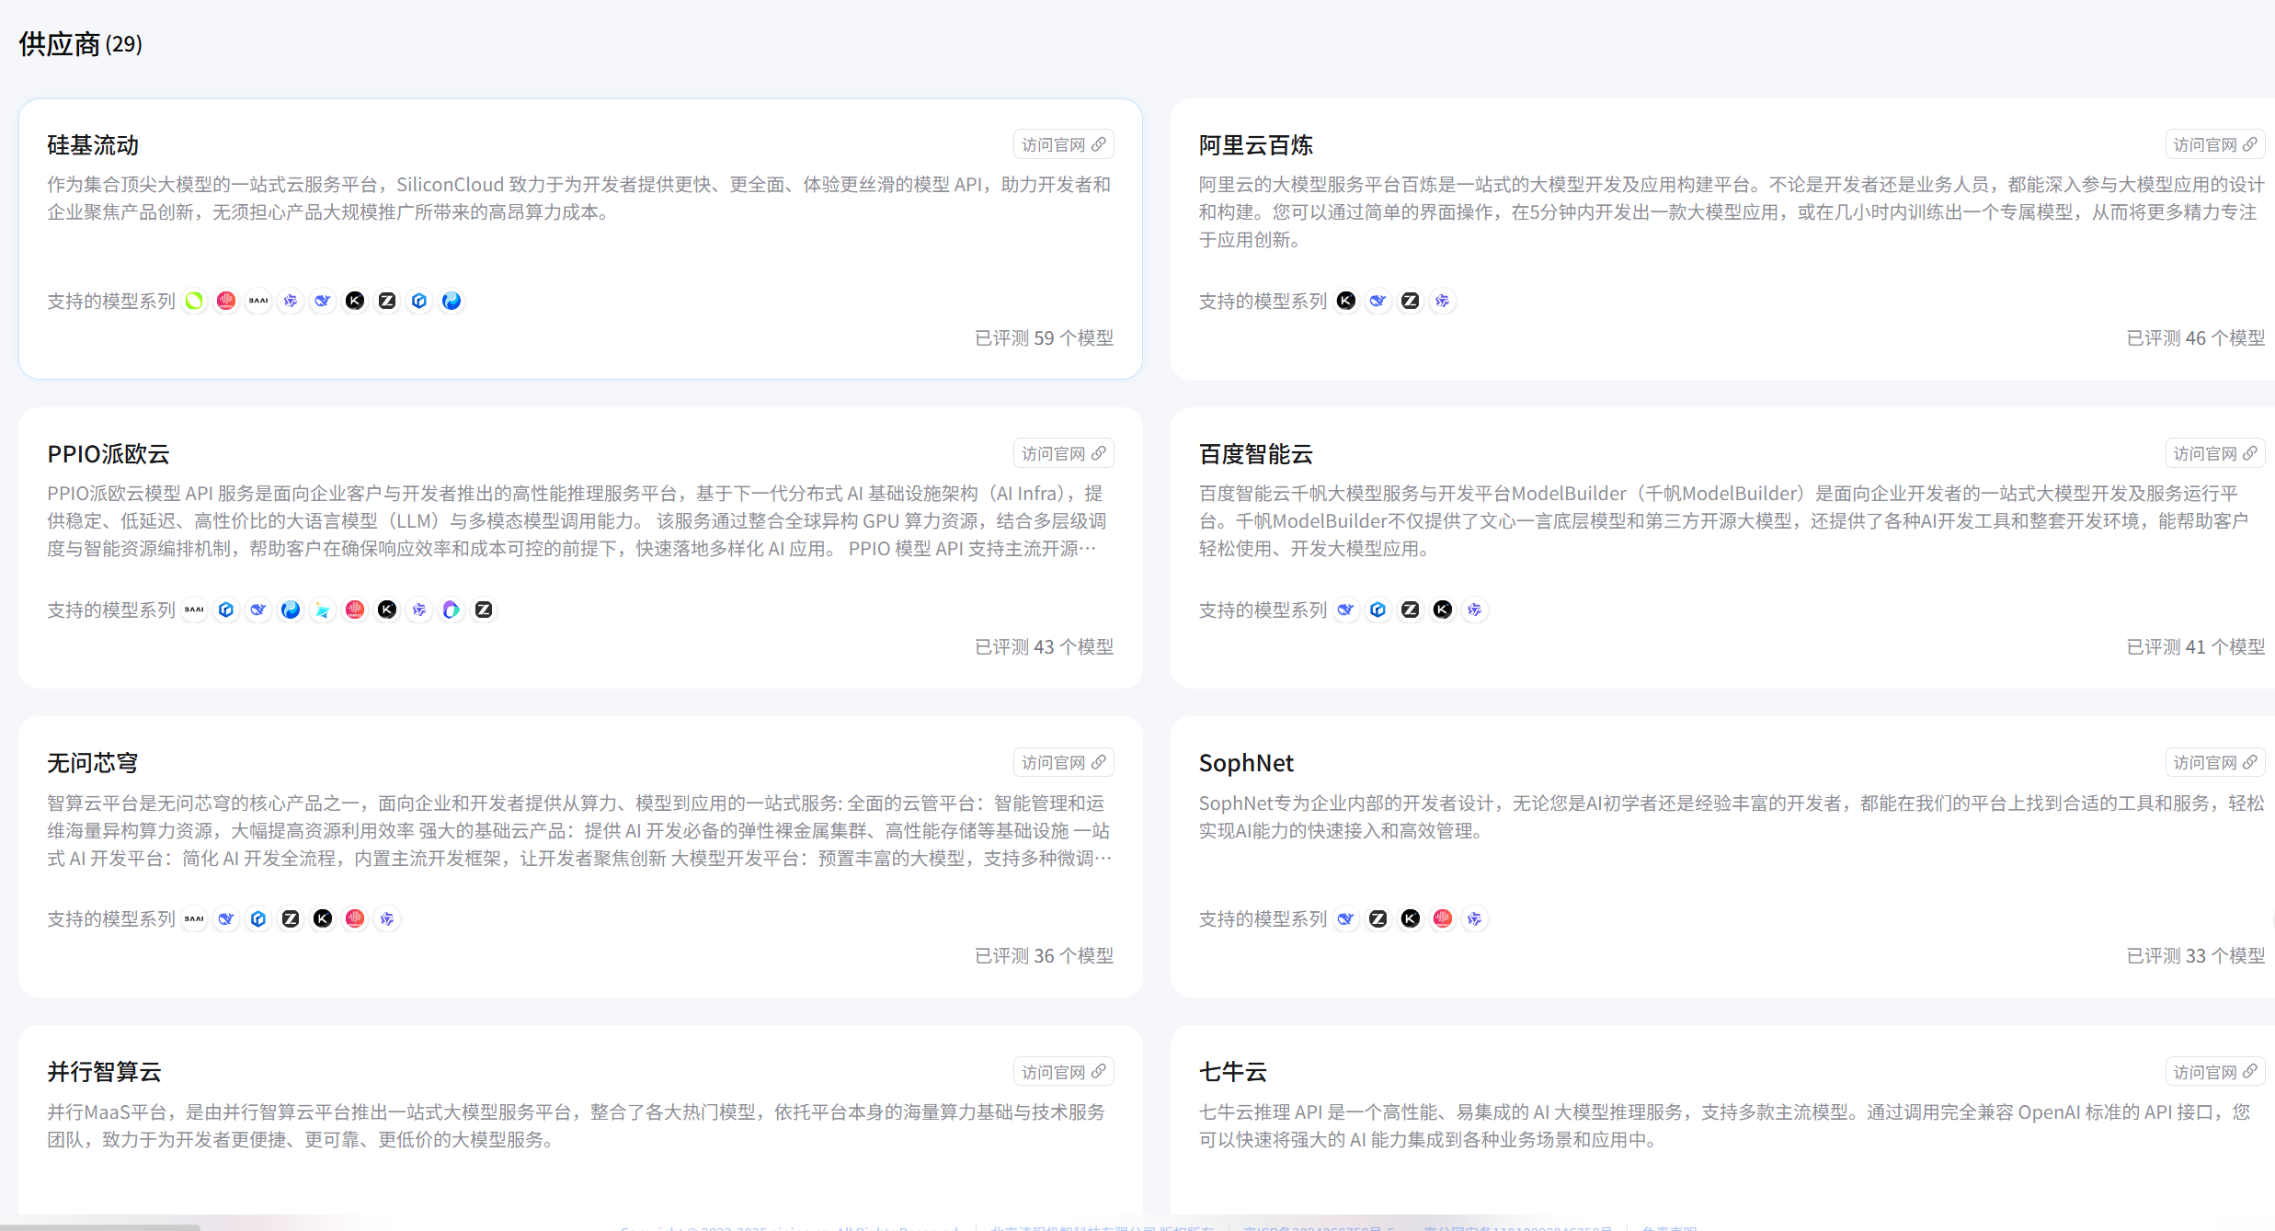Click red MiniMax icon in SophNet card
This screenshot has height=1231, width=2275.
[x=1442, y=918]
